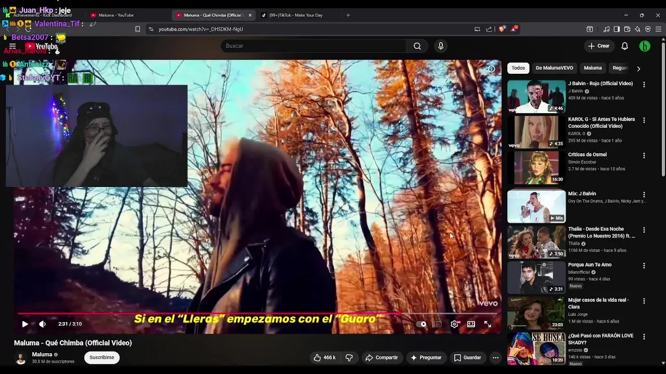Mute the video with the speaker icon

tap(42, 324)
